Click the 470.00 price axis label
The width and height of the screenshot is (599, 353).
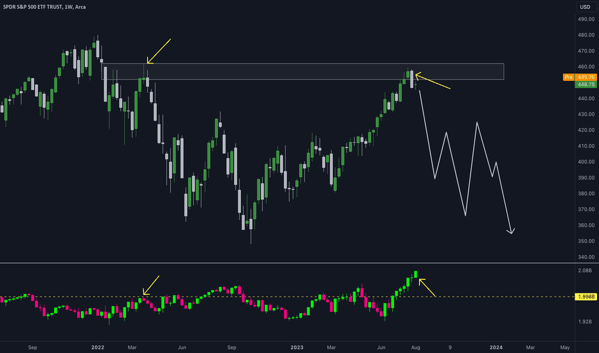(586, 51)
